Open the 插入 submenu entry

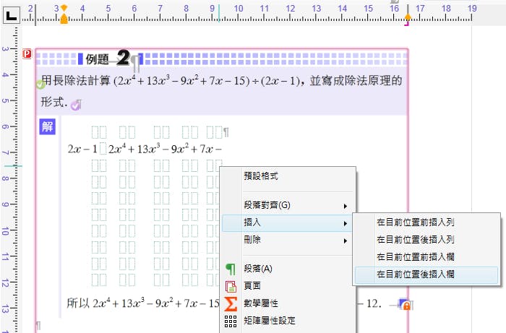click(x=288, y=223)
